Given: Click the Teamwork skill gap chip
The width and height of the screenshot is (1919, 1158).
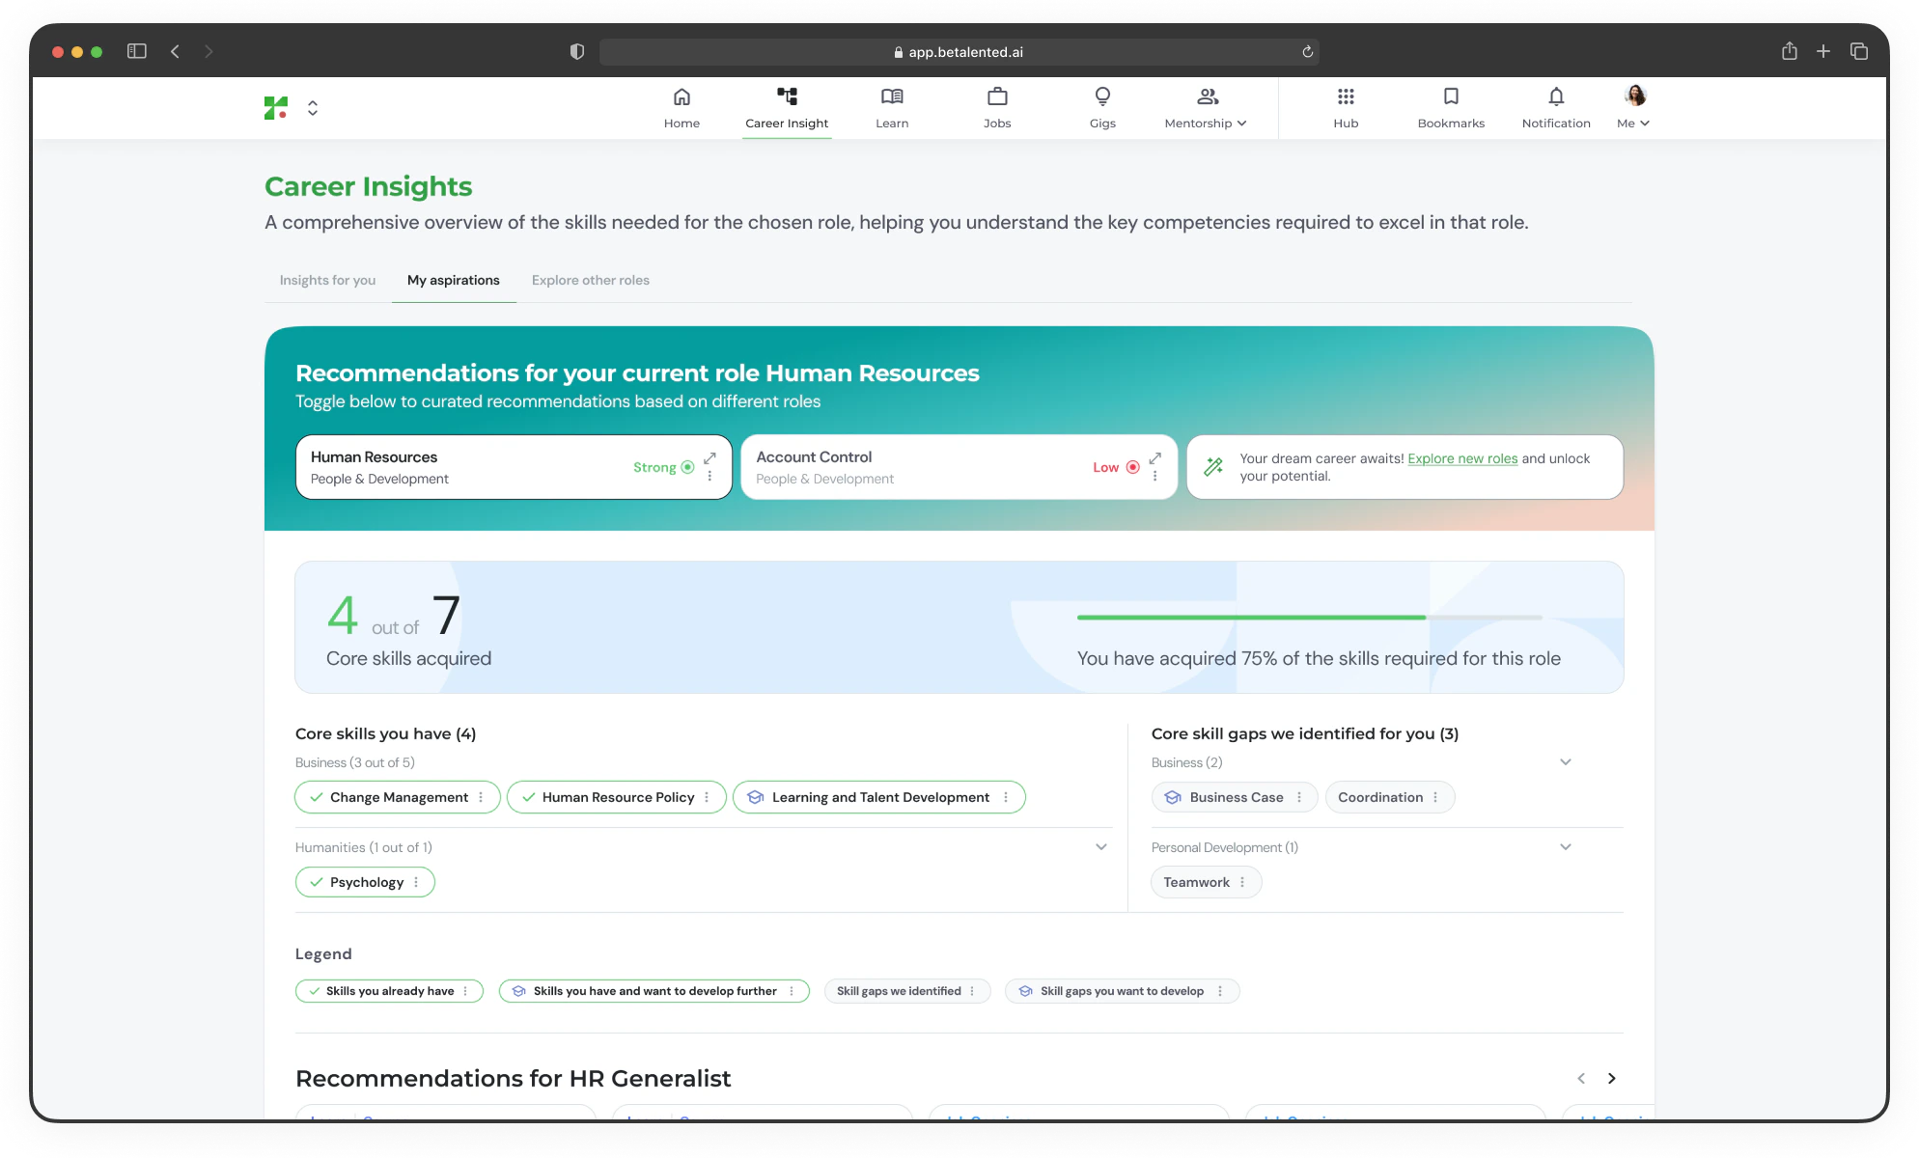Looking at the screenshot, I should (1206, 882).
